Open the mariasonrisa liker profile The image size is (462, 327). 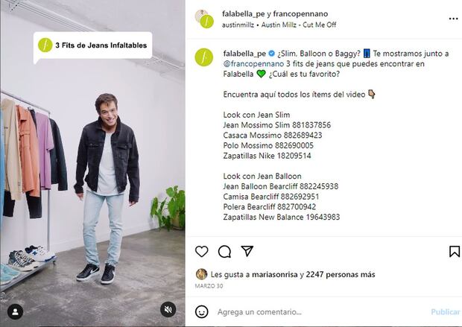(x=275, y=275)
